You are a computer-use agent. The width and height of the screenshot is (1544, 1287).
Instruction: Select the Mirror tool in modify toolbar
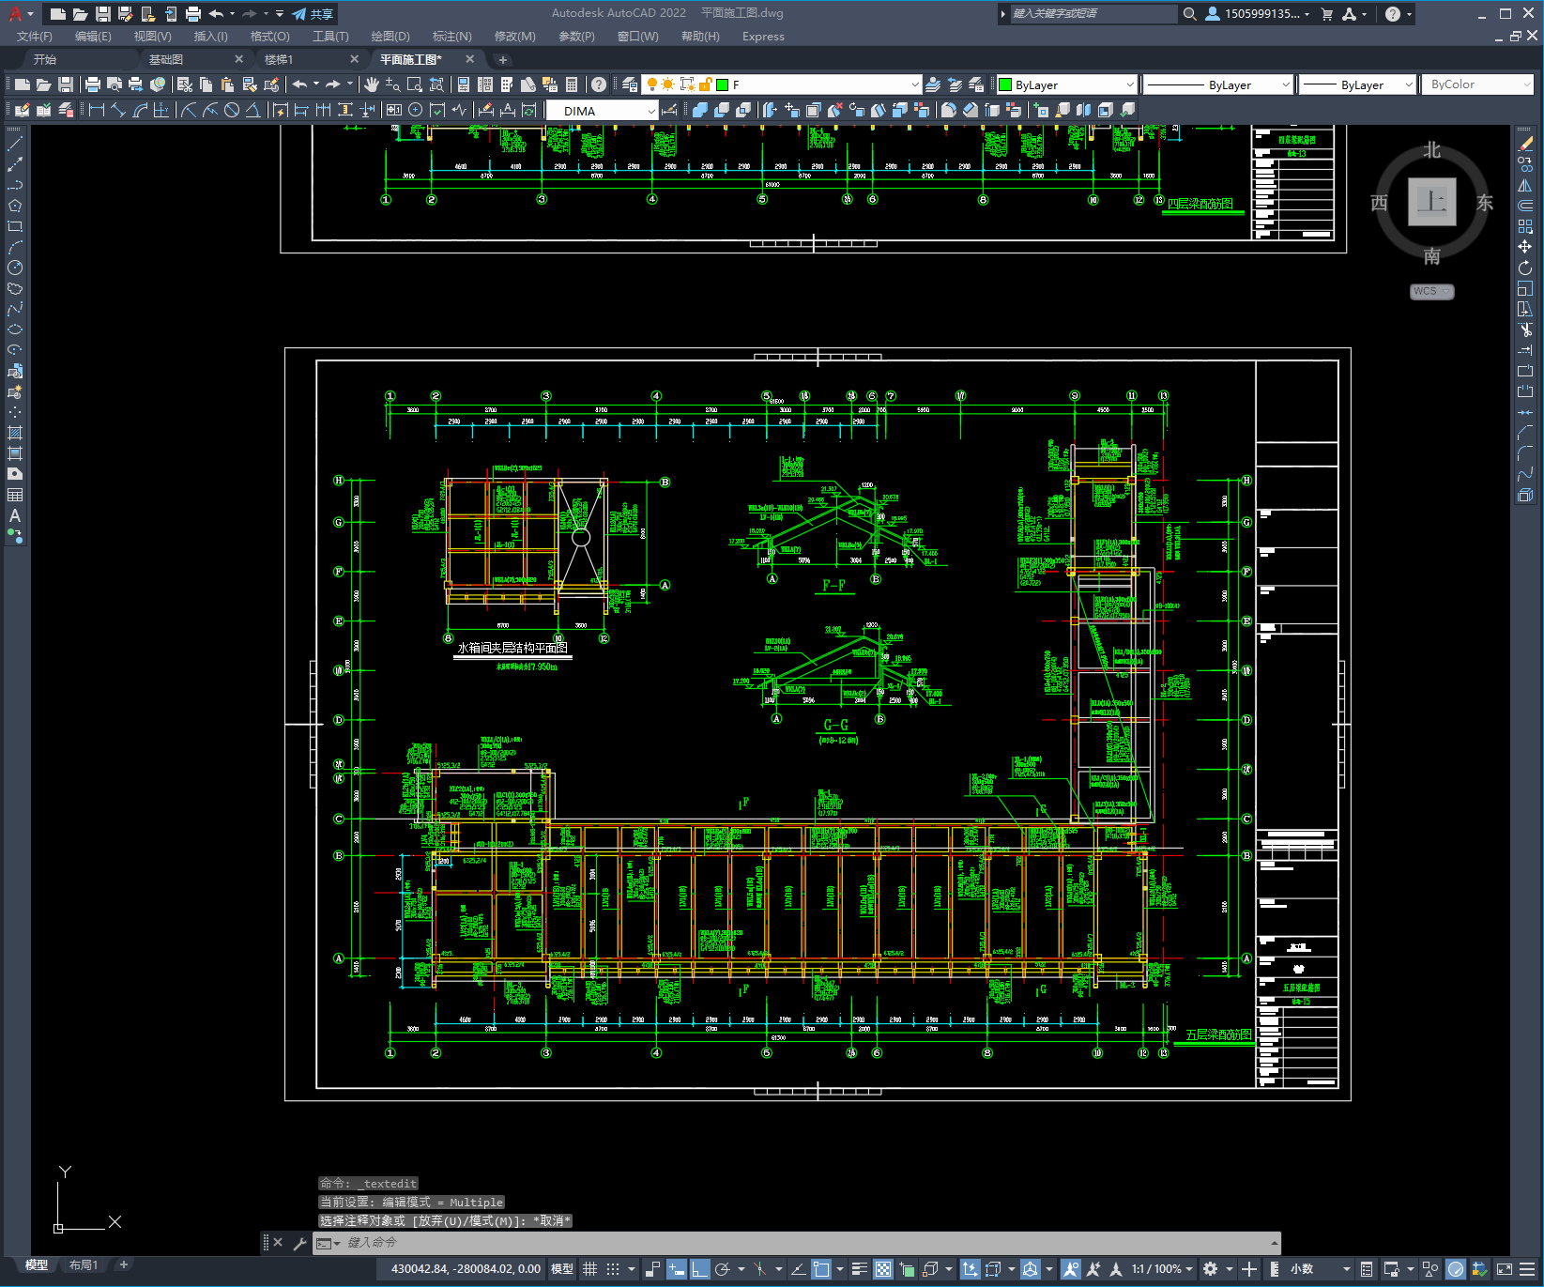point(1525,185)
